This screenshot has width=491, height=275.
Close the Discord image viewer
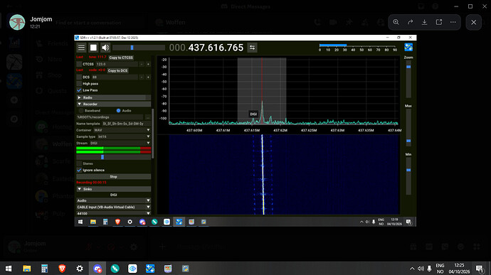[473, 22]
